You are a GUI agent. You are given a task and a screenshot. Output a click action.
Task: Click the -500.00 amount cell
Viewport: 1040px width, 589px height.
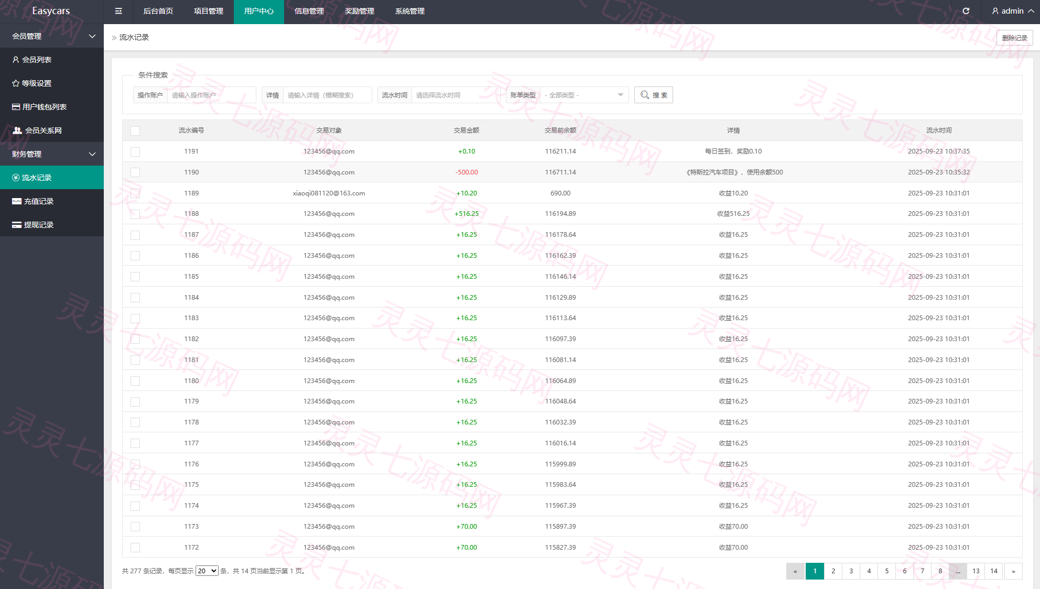pyautogui.click(x=467, y=172)
